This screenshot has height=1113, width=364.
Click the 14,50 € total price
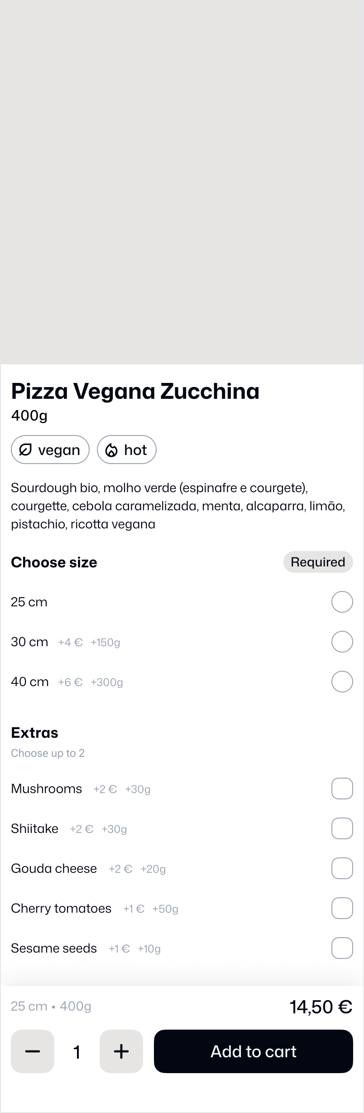321,1007
